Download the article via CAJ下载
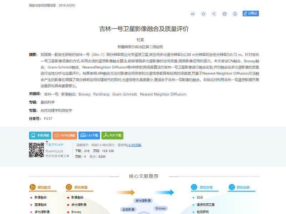The image size is (286, 214). [x=89, y=136]
